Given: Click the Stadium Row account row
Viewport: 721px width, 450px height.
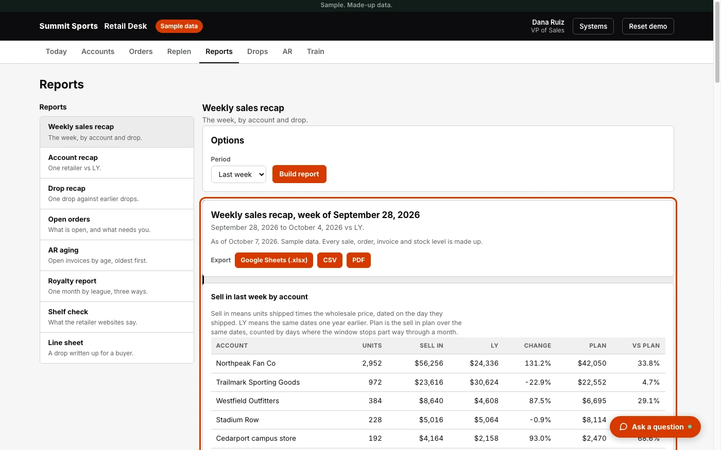Looking at the screenshot, I should tap(438, 420).
